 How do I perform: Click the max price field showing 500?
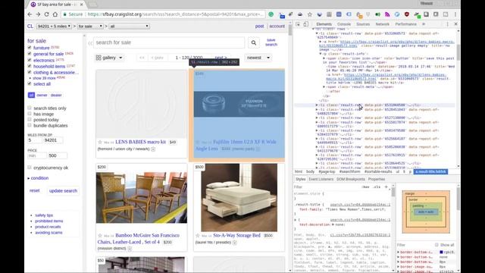[x=58, y=155]
